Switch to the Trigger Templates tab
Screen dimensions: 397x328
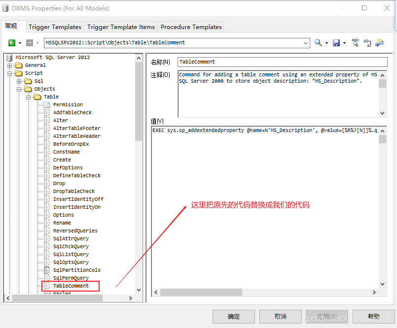pos(55,27)
